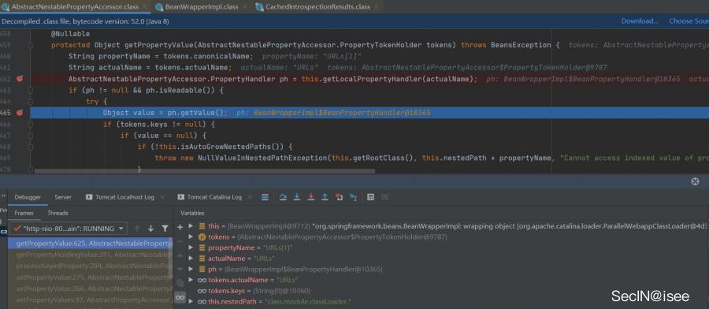
Task: Expand the 'propertyName' variable node
Action: coord(191,248)
